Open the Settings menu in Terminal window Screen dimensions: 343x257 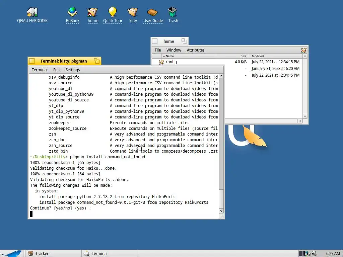tap(73, 70)
